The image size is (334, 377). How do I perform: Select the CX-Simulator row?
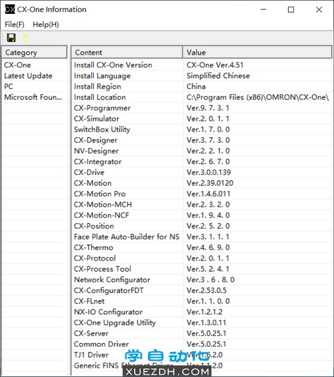tap(202, 119)
